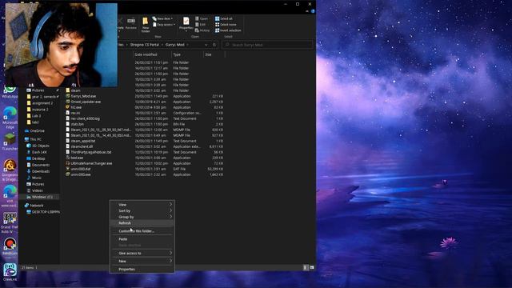Select the Dungeons & Dragons desktop icon
The height and width of the screenshot is (288, 512).
(x=10, y=170)
